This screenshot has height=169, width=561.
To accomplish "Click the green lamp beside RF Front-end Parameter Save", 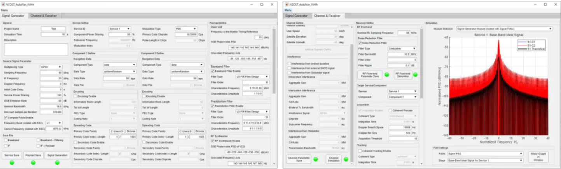I will click(x=386, y=75).
